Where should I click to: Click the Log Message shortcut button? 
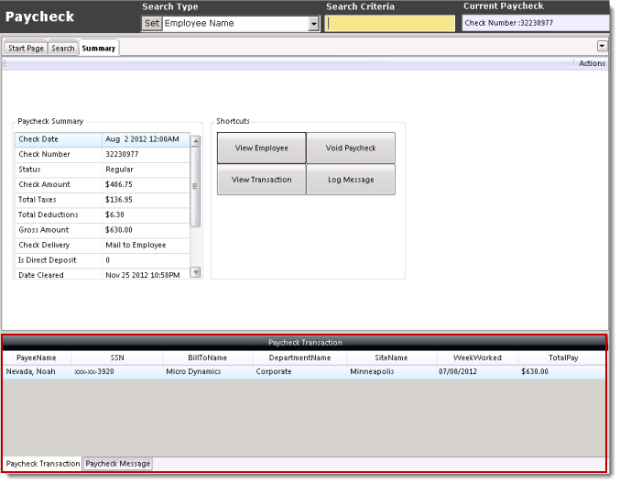coord(351,180)
